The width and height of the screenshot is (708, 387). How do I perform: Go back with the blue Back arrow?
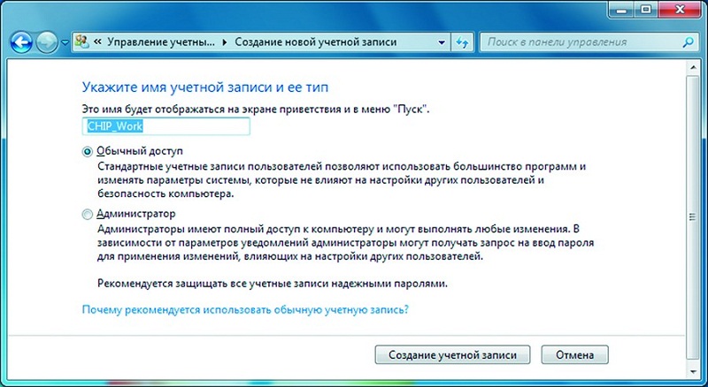[x=20, y=42]
